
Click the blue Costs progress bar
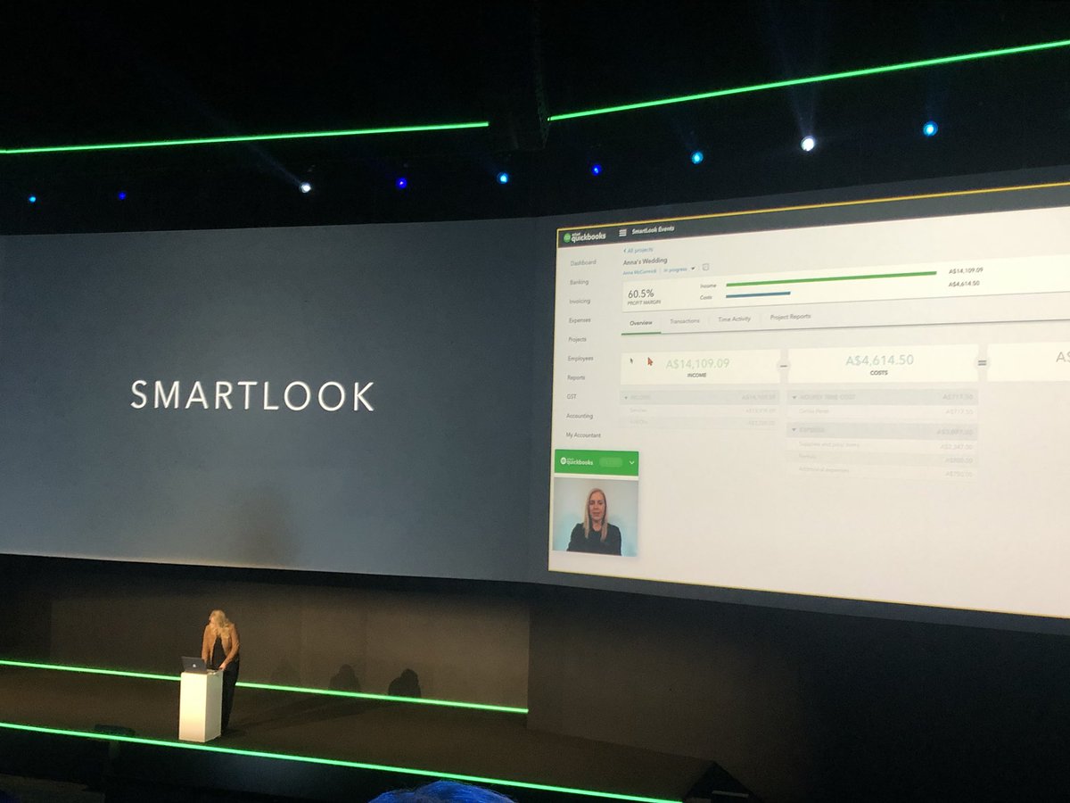[x=759, y=294]
